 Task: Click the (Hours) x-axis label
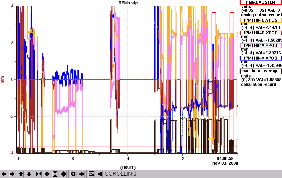click(128, 167)
